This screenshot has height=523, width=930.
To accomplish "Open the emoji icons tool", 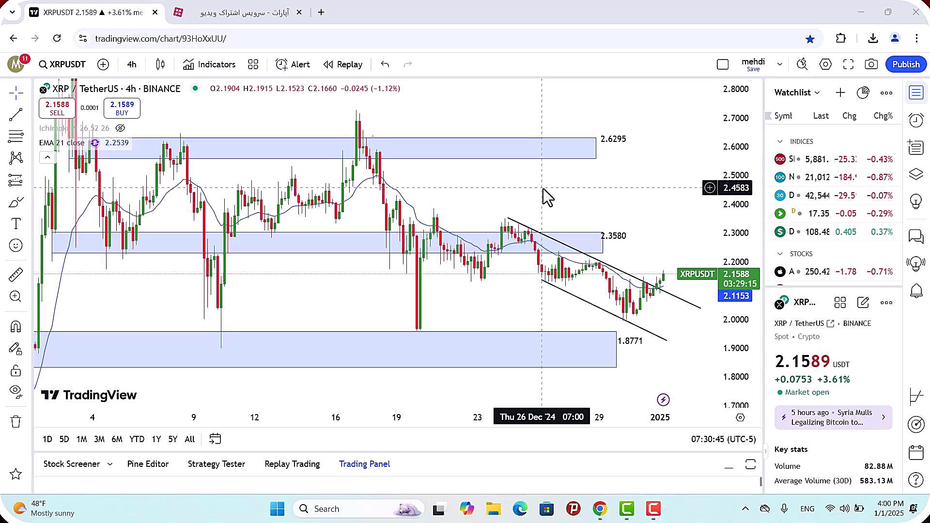I will point(16,246).
